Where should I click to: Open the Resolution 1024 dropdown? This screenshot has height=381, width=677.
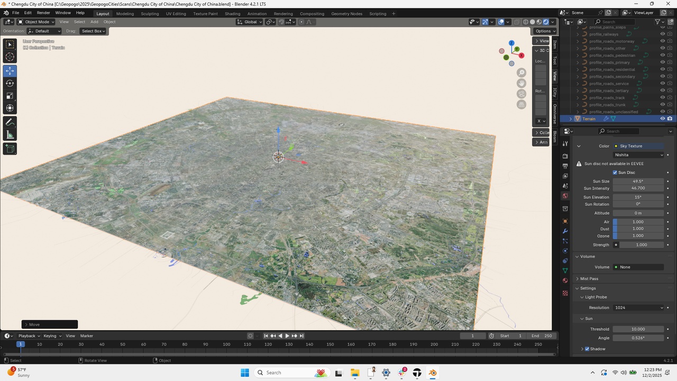pos(638,307)
